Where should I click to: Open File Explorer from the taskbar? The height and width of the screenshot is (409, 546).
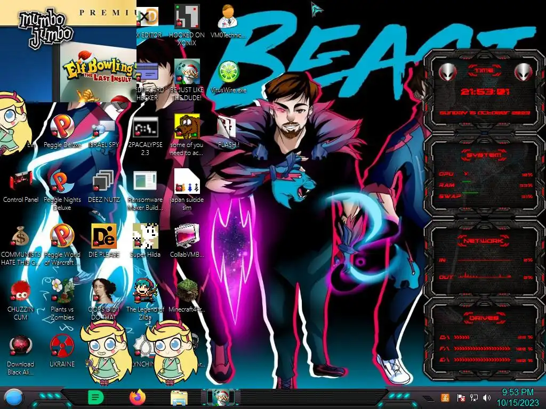[179, 398]
